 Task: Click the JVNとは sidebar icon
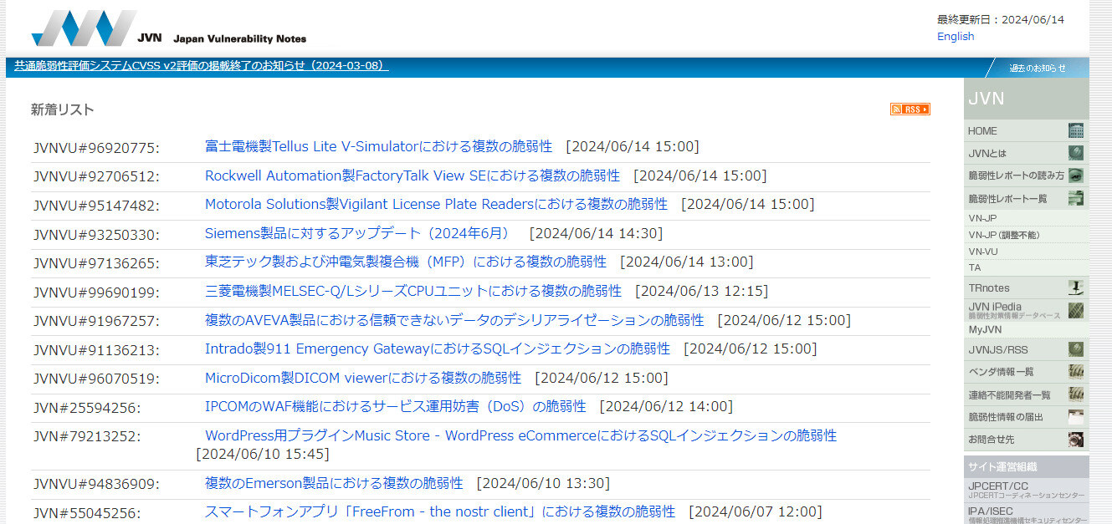1076,154
